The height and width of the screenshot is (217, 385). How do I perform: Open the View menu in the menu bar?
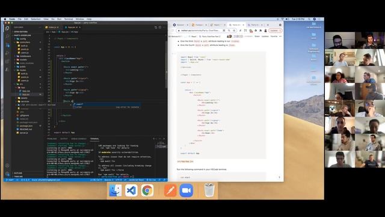click(x=46, y=19)
